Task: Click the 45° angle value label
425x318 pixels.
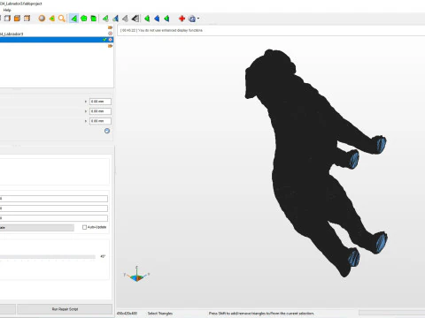Action: 103,256
